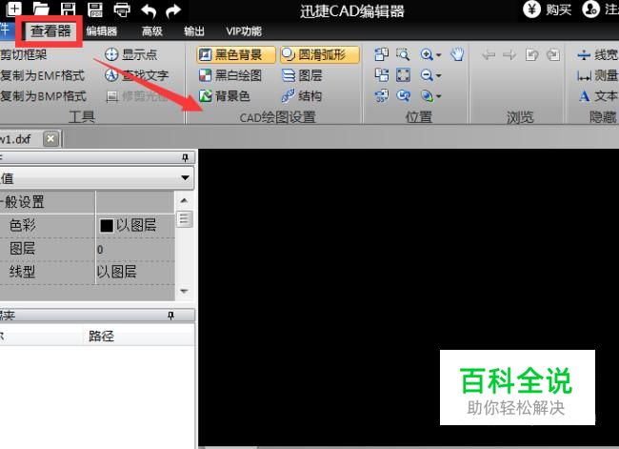Pin the lower panel with the pushpin icon

(x=170, y=316)
